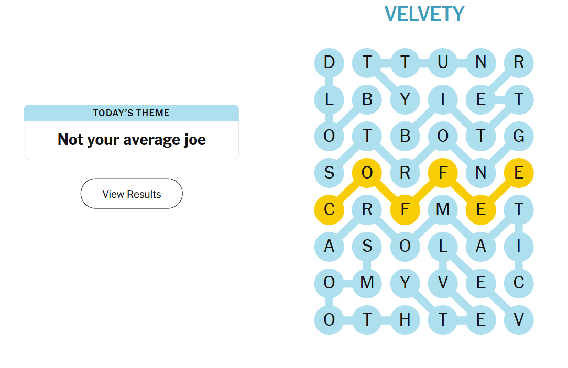Tap the letter N between U and R

(480, 62)
